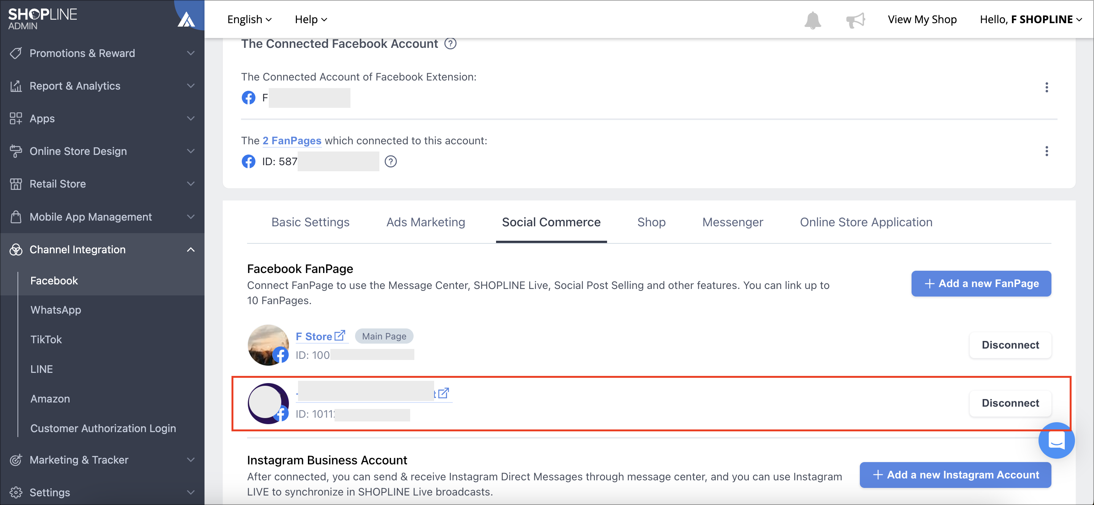Disconnect the second FanPage with ID 1011
Image resolution: width=1094 pixels, height=505 pixels.
(1010, 403)
